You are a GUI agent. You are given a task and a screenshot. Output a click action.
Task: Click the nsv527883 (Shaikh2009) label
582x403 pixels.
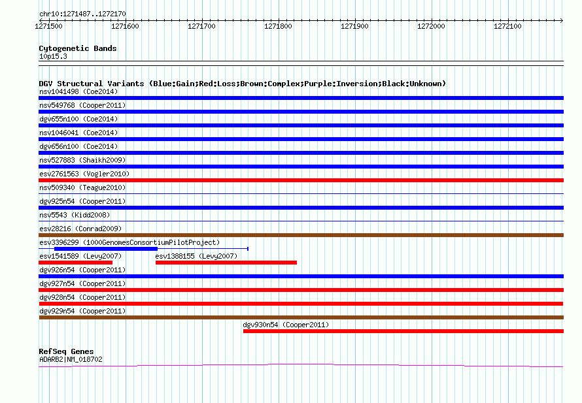82,160
